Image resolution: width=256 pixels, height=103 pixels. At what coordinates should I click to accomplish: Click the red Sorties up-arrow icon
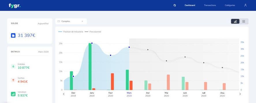(x=13, y=80)
